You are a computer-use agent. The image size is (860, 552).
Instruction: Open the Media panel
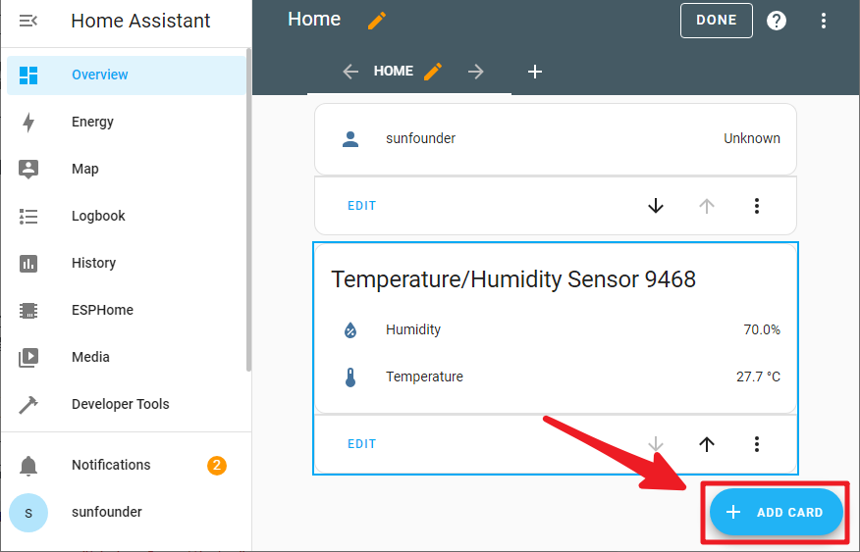[126, 358]
